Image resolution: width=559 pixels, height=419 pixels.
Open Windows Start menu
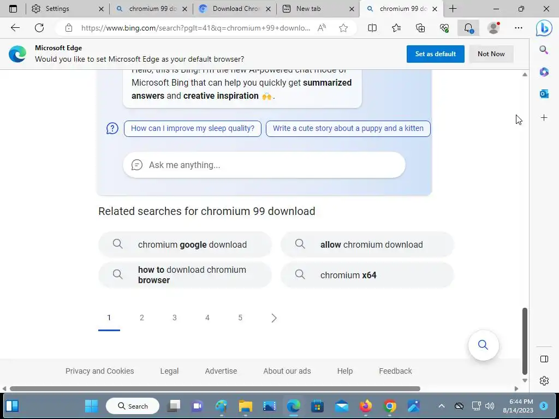[91, 406]
